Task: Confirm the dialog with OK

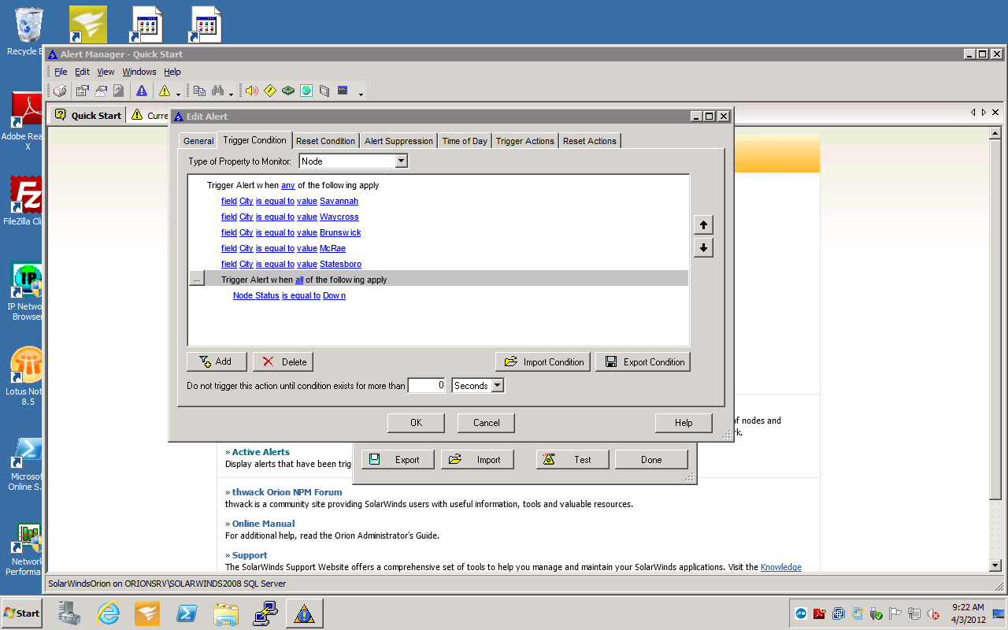Action: (416, 423)
